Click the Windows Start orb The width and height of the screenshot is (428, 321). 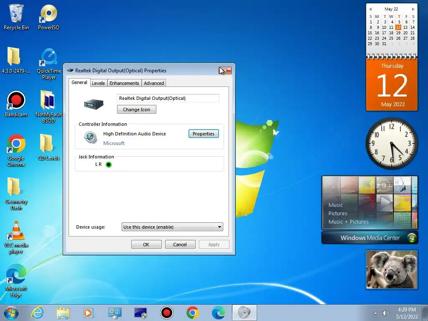[11, 313]
